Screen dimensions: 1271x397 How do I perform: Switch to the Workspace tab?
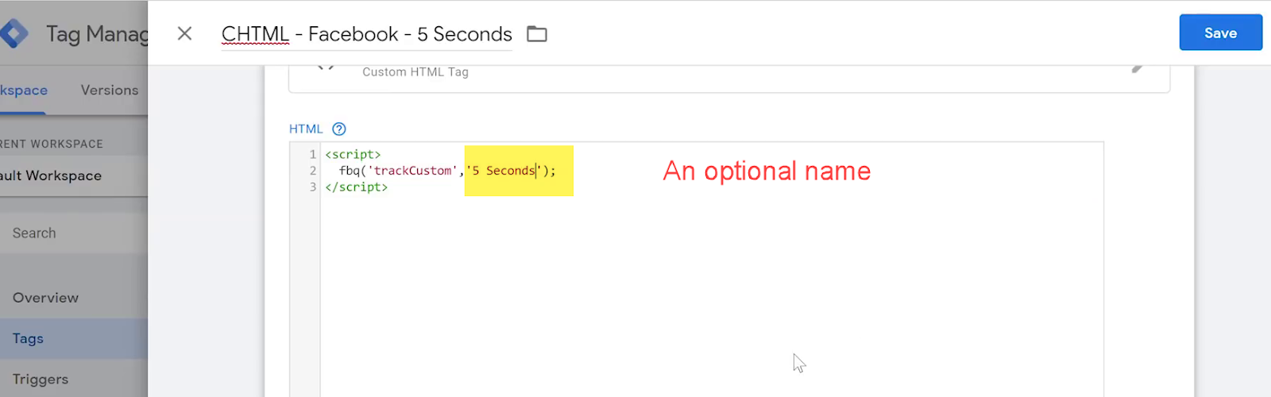(23, 91)
